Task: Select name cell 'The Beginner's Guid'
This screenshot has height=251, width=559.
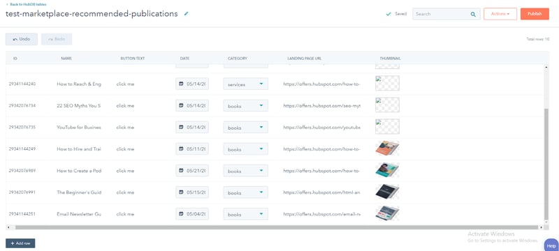Action: (x=79, y=192)
